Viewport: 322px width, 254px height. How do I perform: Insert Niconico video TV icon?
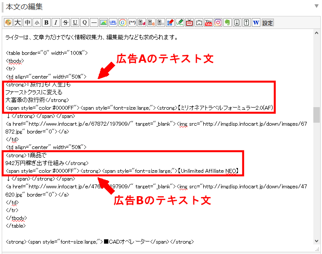point(199,22)
